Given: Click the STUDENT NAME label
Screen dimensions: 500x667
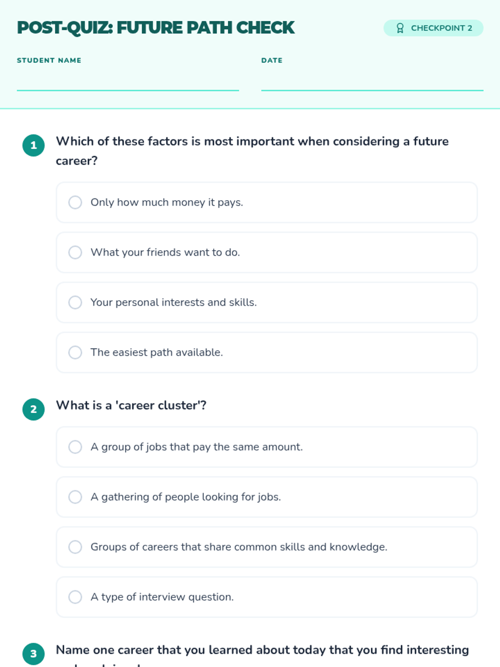Looking at the screenshot, I should [49, 60].
